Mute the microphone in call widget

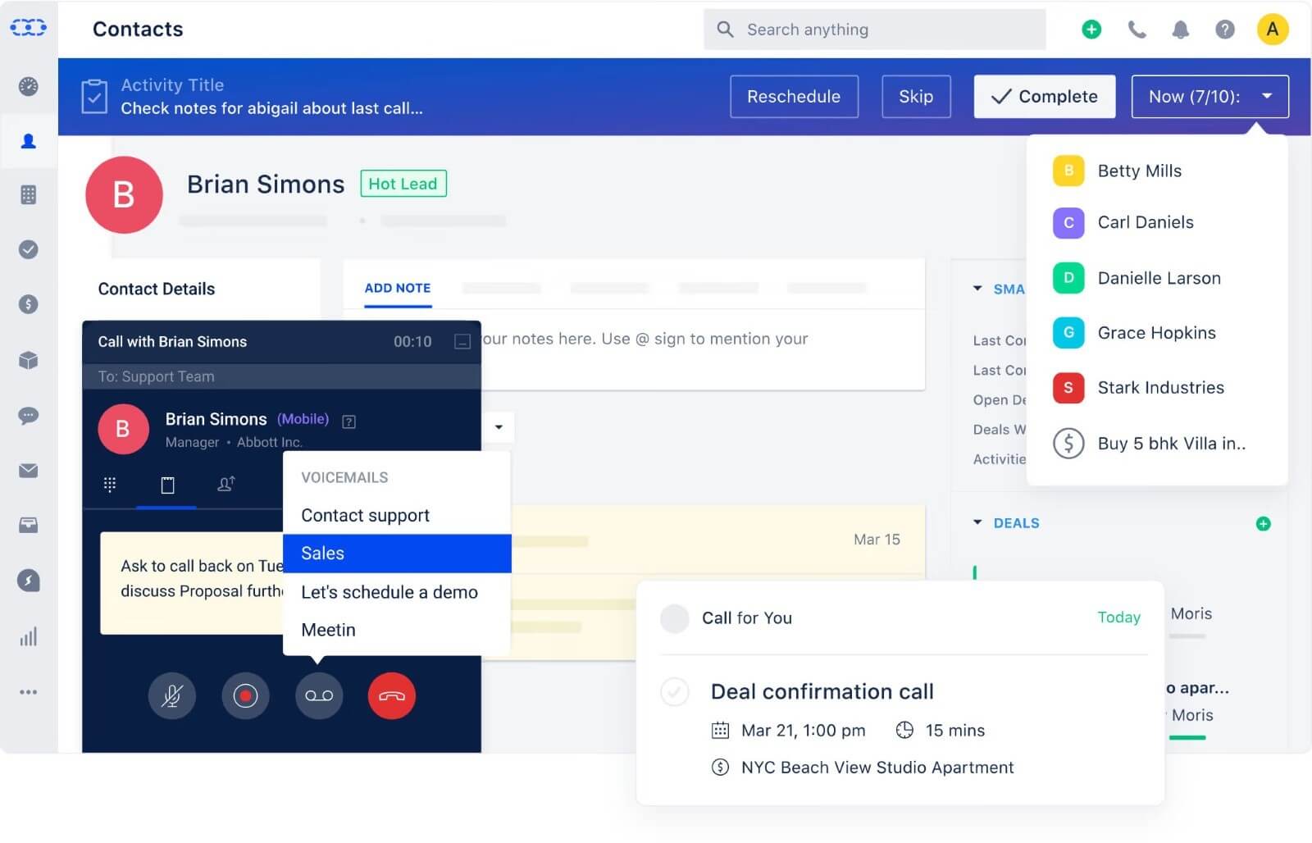[172, 695]
